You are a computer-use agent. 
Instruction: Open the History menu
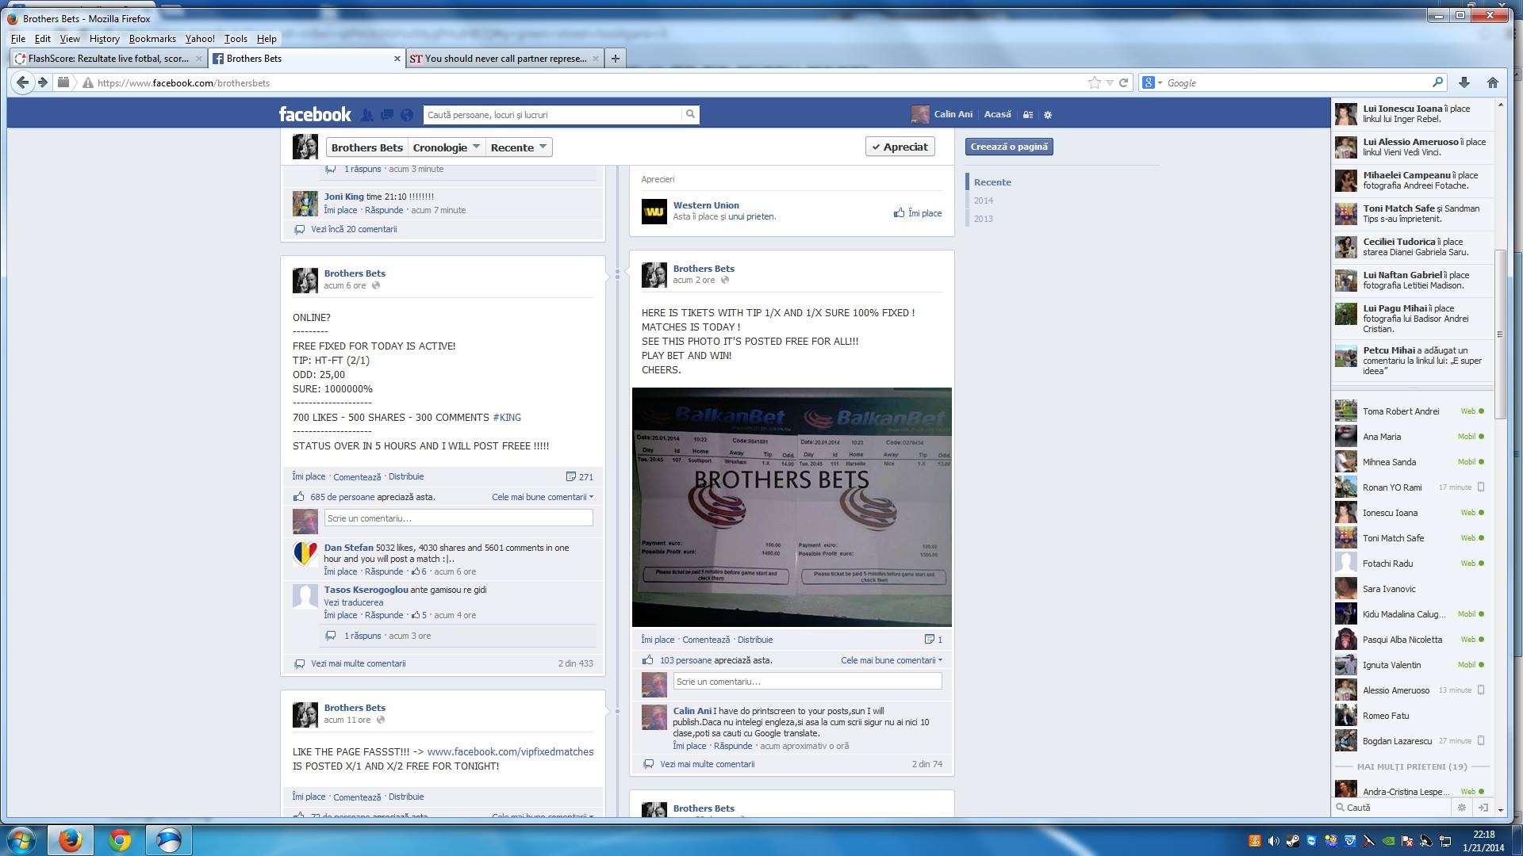[104, 38]
